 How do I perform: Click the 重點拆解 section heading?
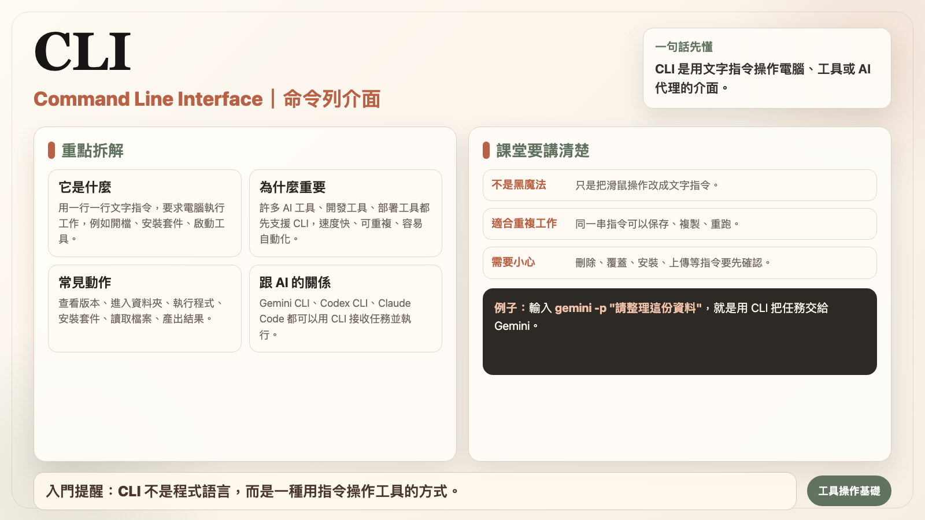pos(92,151)
